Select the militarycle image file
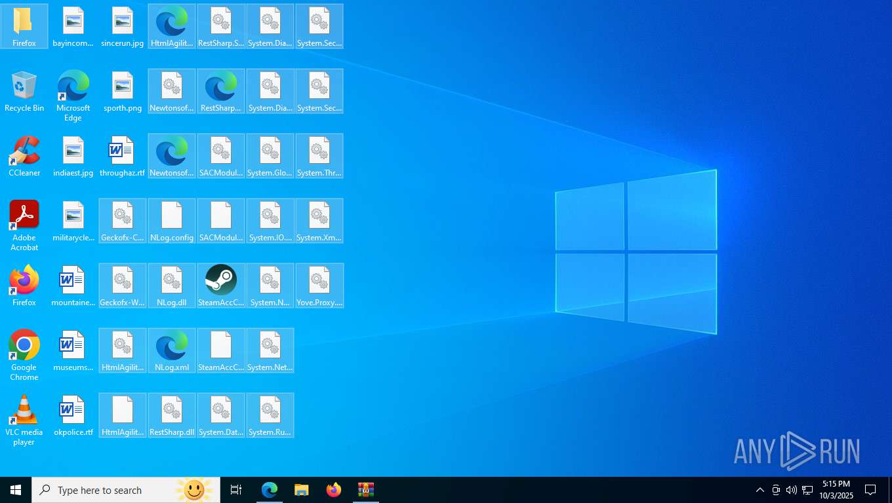Viewport: 892px width, 503px height. (73, 221)
